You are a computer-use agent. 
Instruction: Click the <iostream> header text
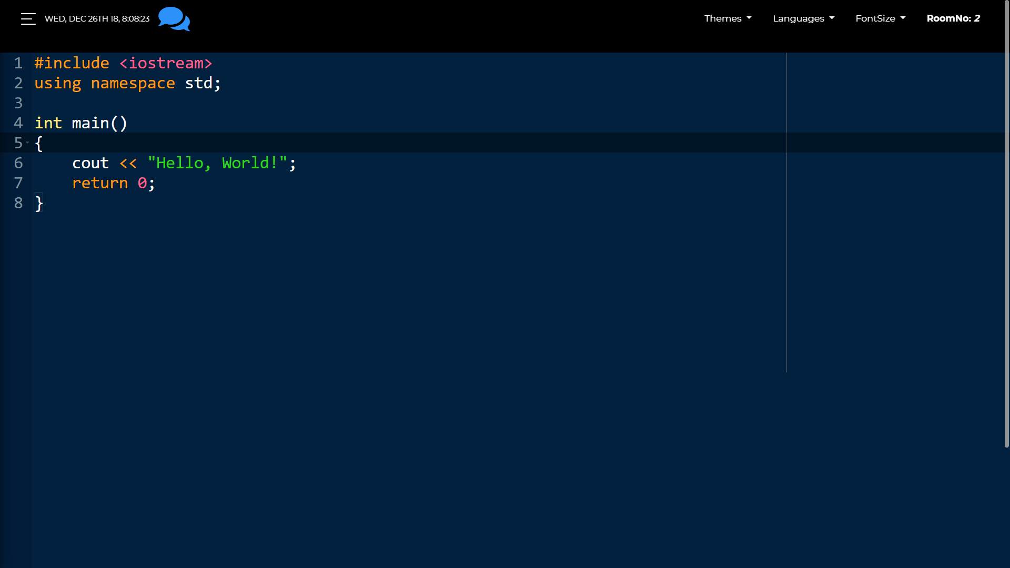pyautogui.click(x=166, y=63)
